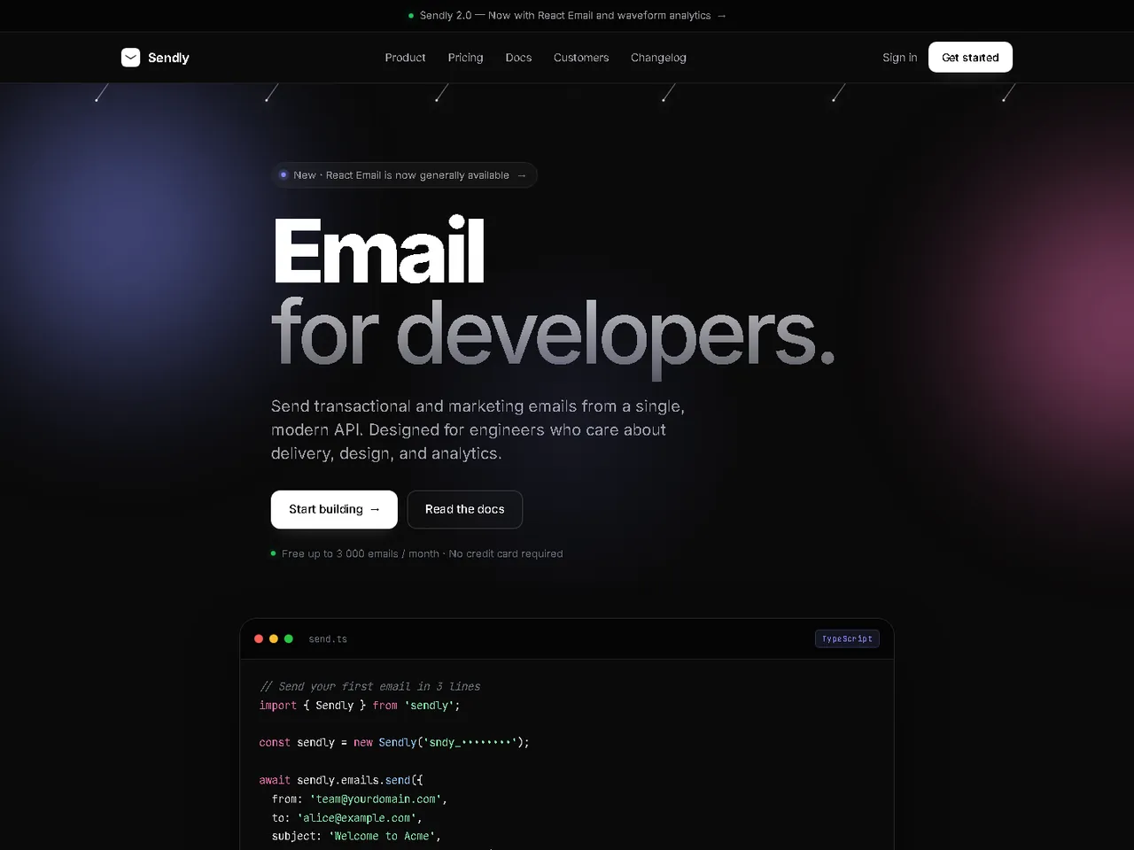Click the red window dot in code panel

click(x=259, y=638)
